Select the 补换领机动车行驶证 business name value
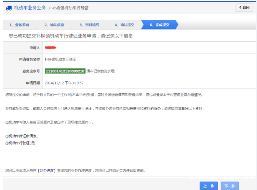The width and height of the screenshot is (257, 190). (60, 59)
